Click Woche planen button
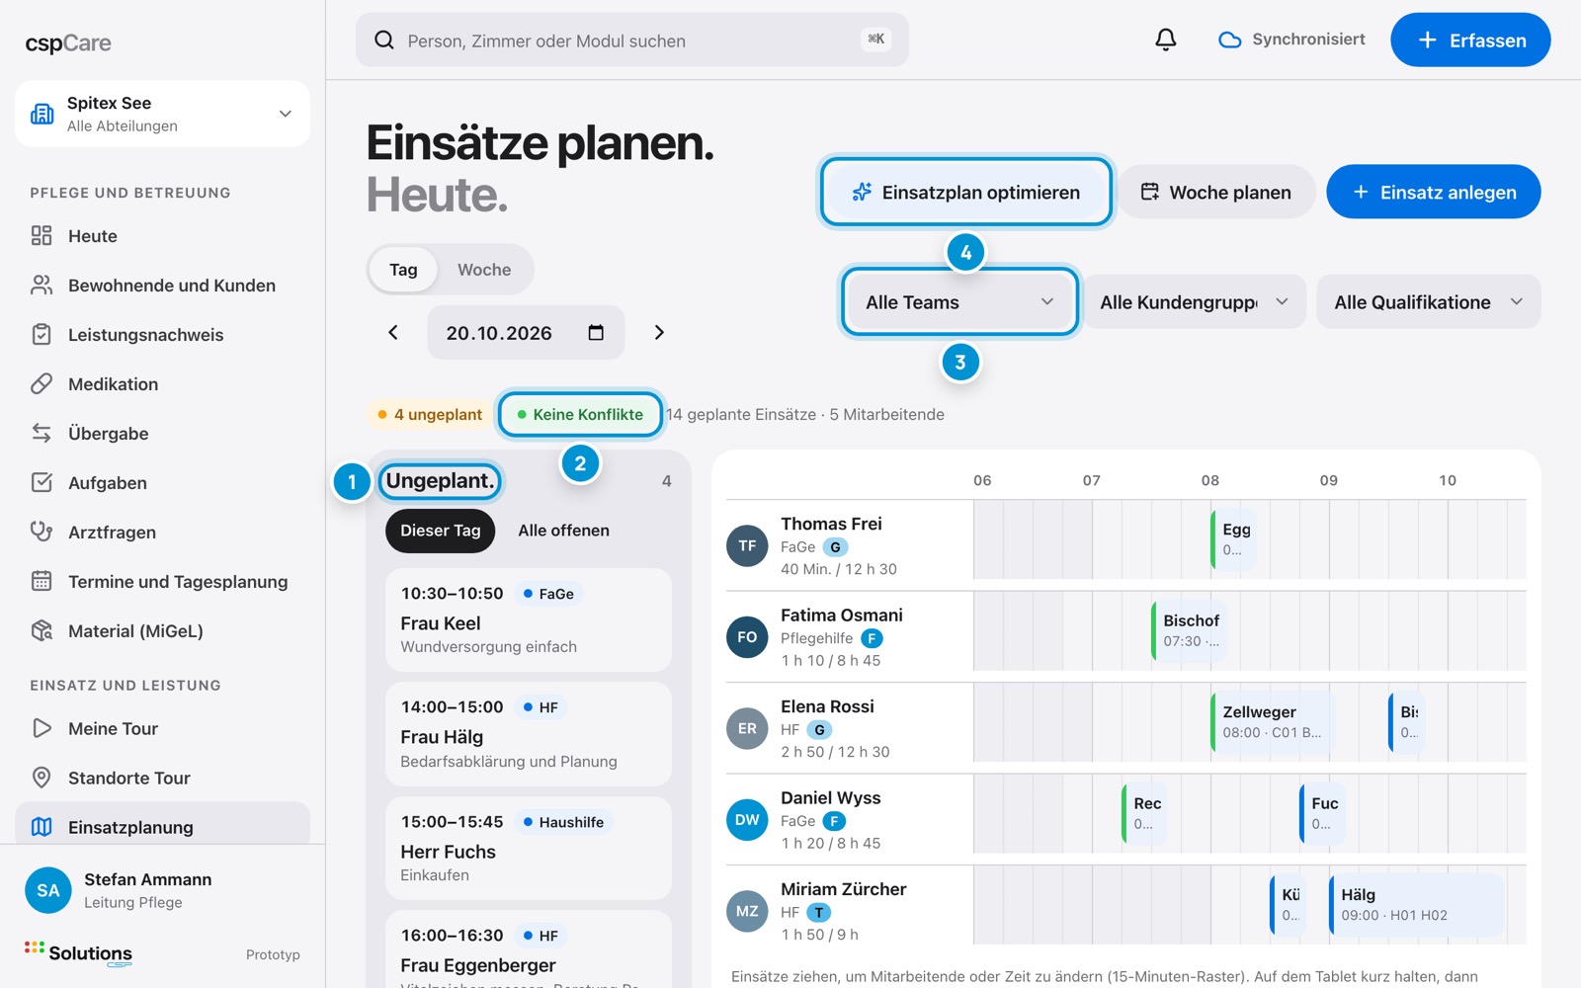Screen dimensions: 1581x988 click(1216, 193)
